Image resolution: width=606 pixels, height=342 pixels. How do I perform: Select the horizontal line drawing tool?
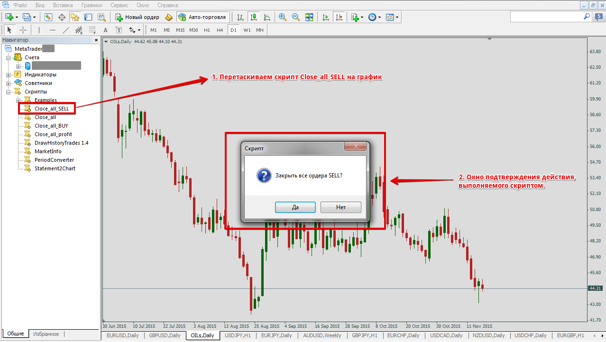tap(53, 30)
